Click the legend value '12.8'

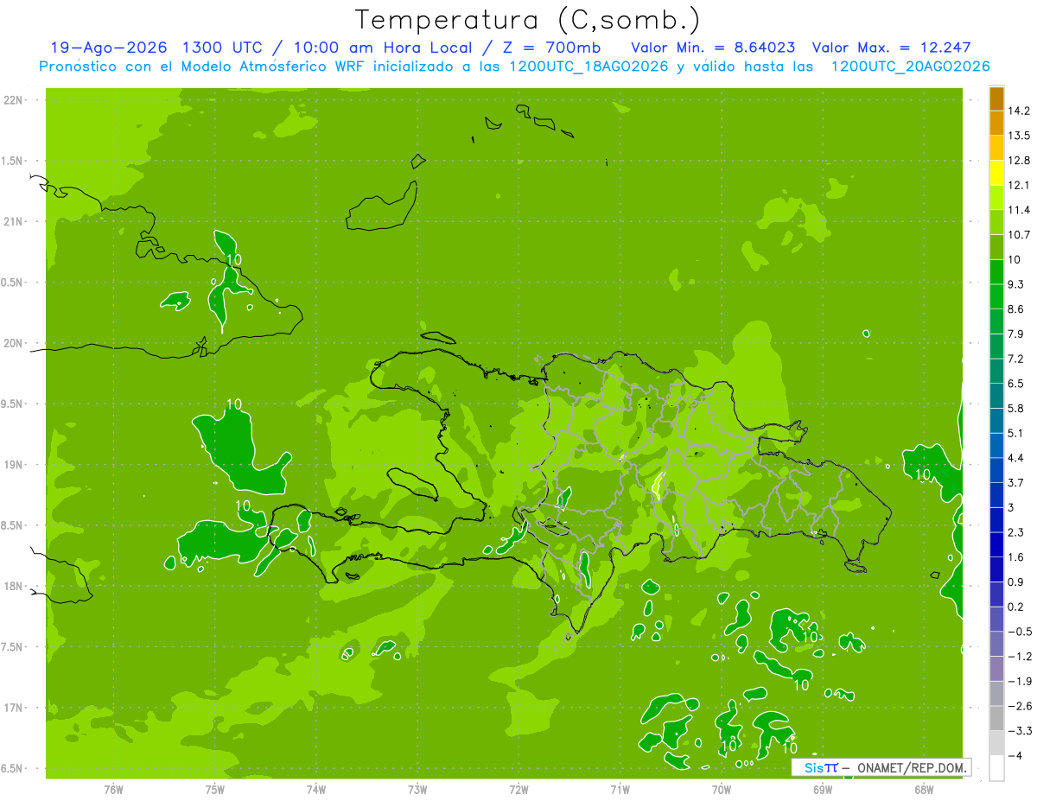tap(1019, 160)
